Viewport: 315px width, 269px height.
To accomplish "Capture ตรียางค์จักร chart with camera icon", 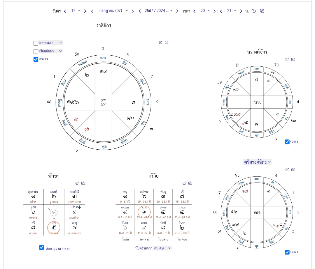I will (x=293, y=169).
